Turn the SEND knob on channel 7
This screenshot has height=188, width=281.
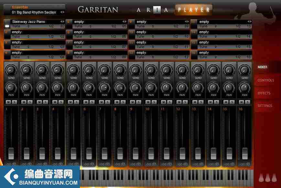tap(104, 70)
